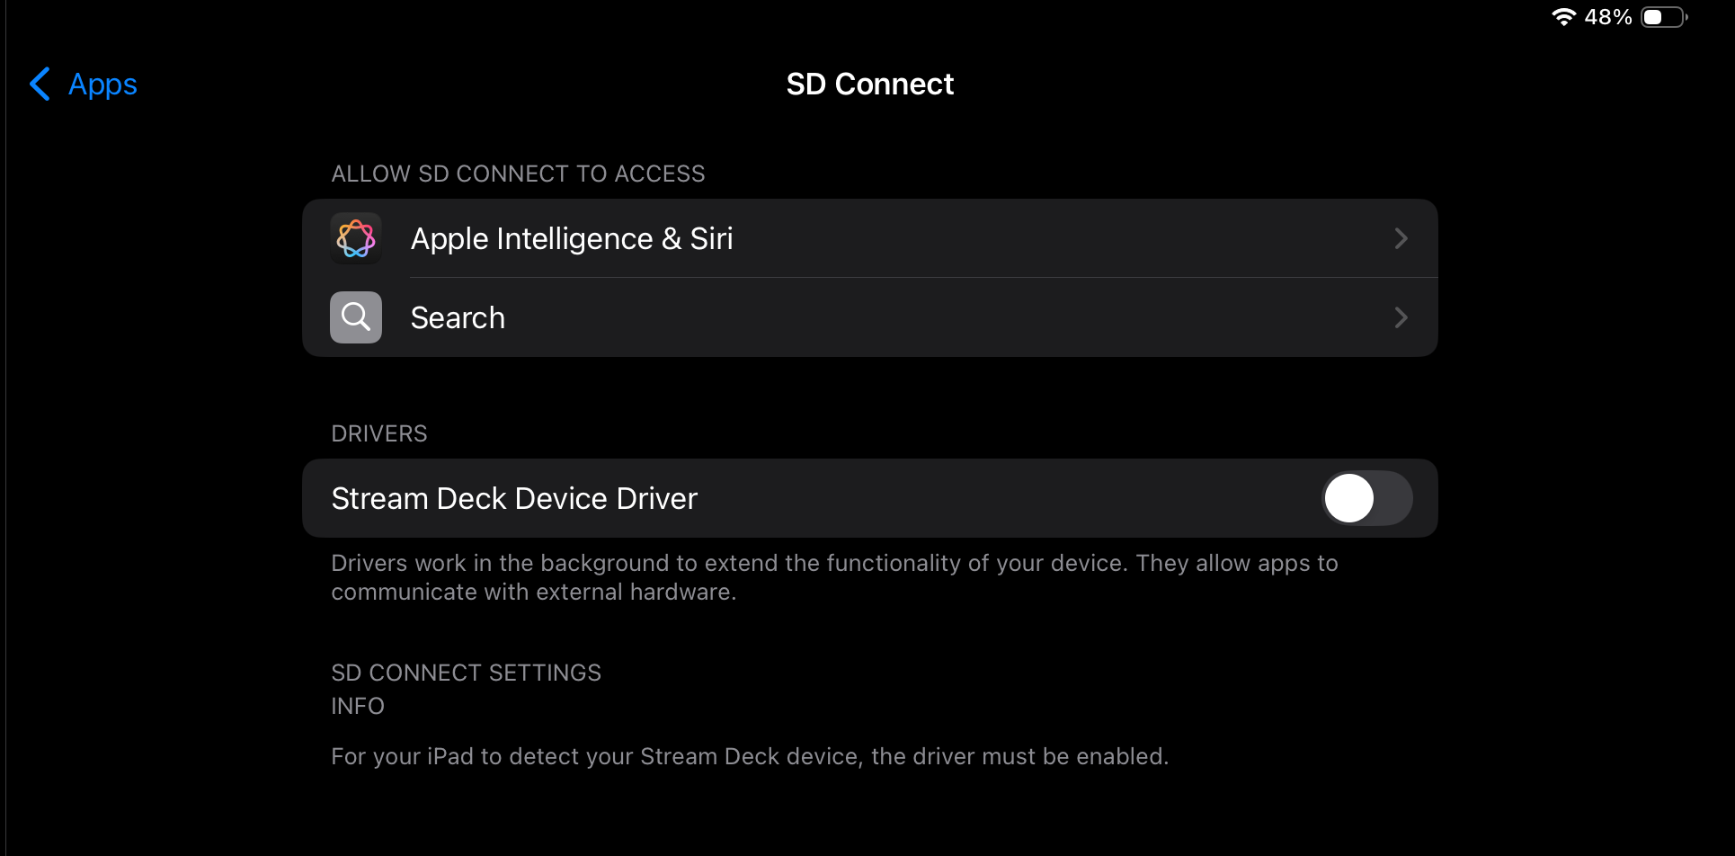Viewport: 1735px width, 856px height.
Task: Tap the Search magnifying glass icon
Action: [356, 317]
